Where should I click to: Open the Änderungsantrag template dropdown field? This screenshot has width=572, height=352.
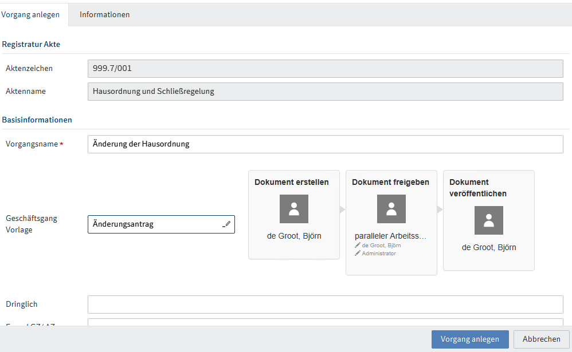161,224
